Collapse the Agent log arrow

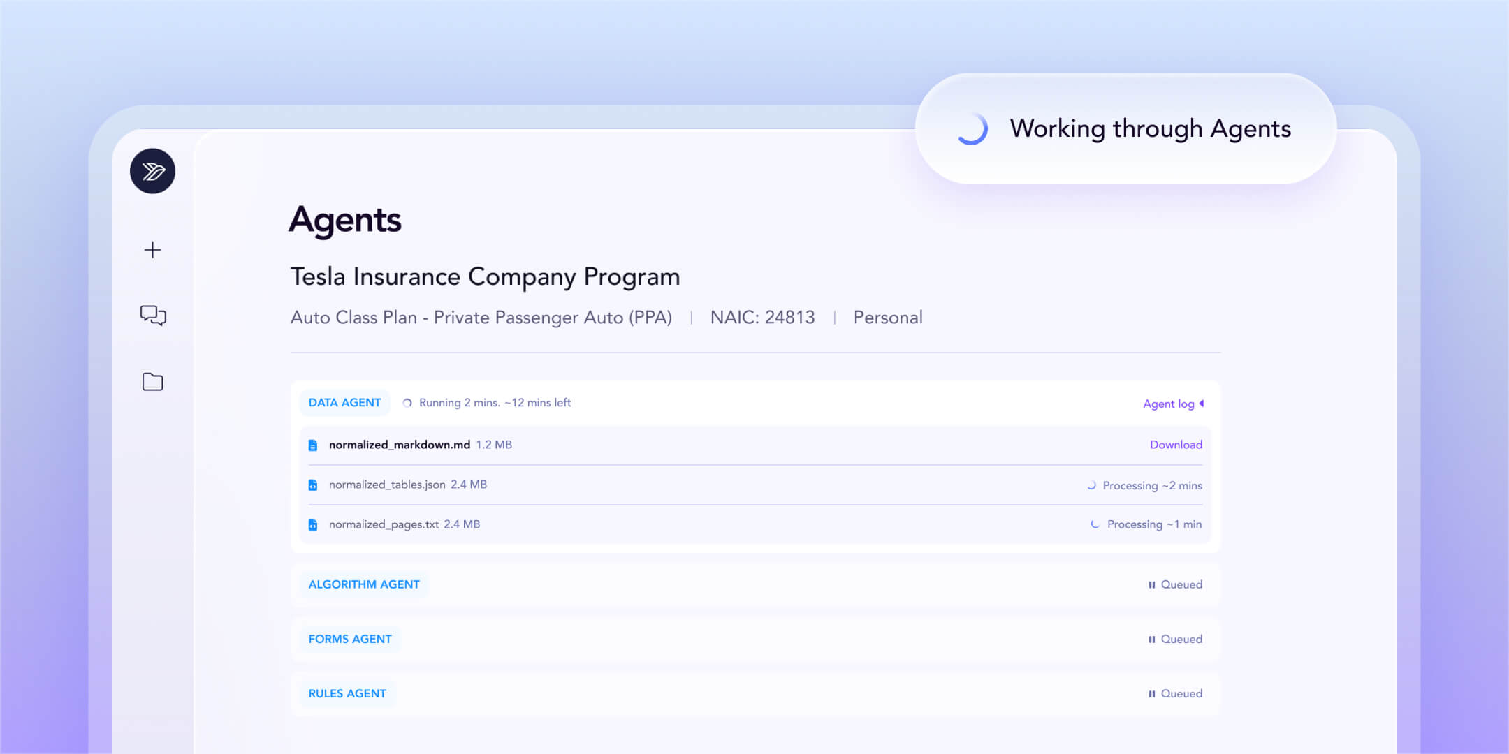pos(1202,404)
